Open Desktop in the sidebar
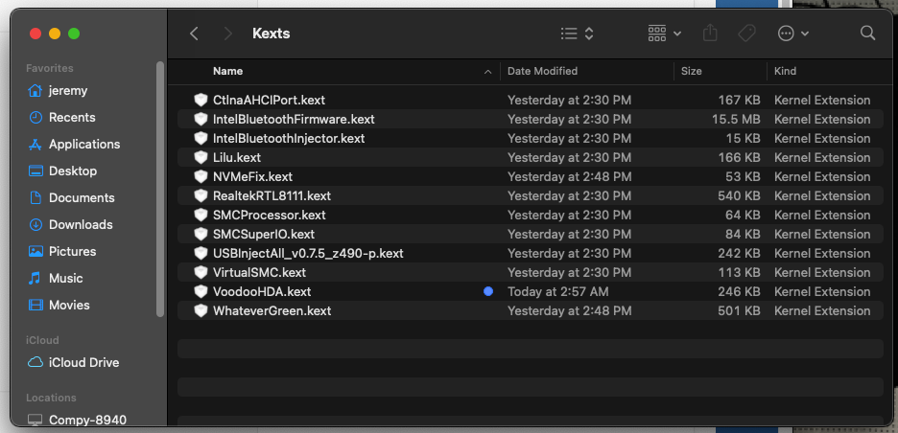898x433 pixels. pyautogui.click(x=62, y=171)
